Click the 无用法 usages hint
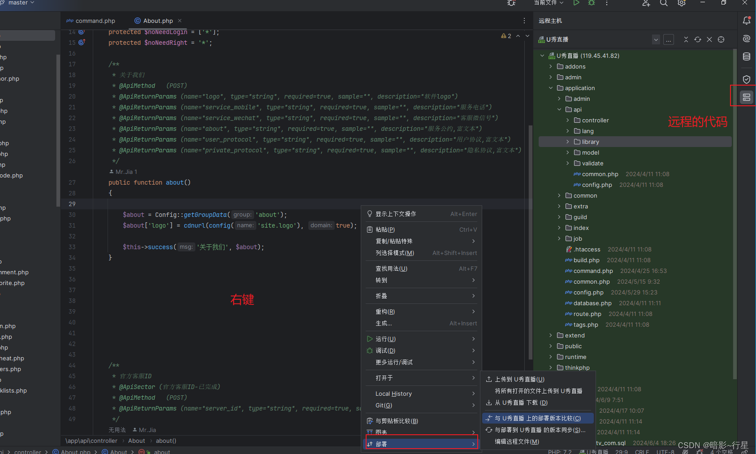Screen dimensions: 756x454 (x=117, y=430)
